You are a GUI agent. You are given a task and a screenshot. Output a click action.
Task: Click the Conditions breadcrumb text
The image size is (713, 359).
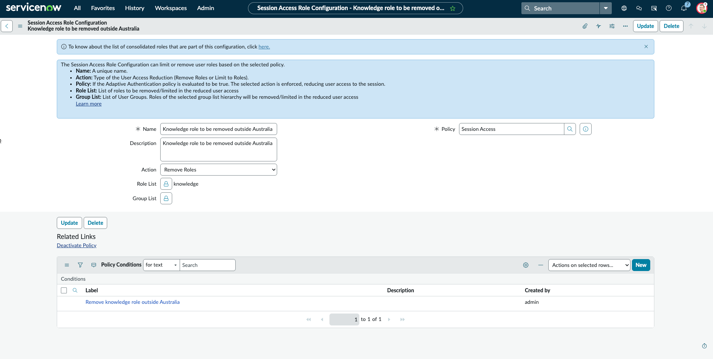[x=73, y=279]
